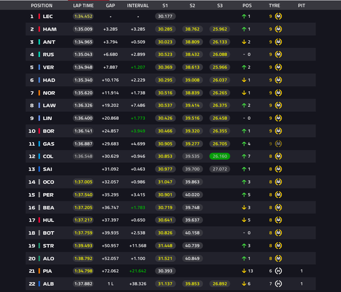Click the S1 column header
Image resolution: width=341 pixels, height=292 pixels.
pos(165,6)
